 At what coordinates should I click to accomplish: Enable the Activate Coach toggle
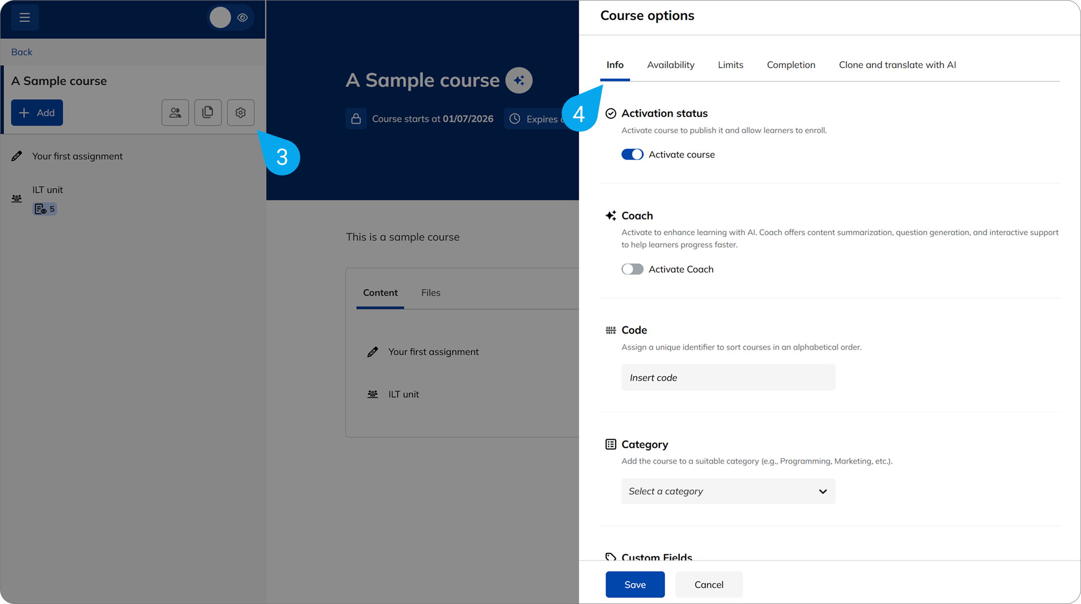632,269
